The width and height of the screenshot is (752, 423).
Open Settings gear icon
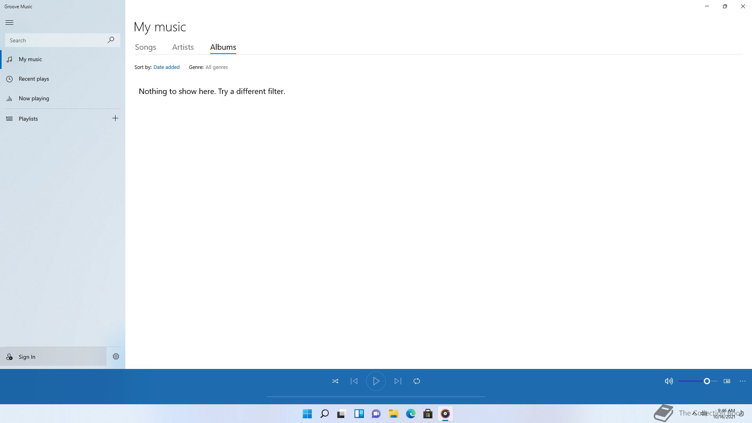point(116,356)
